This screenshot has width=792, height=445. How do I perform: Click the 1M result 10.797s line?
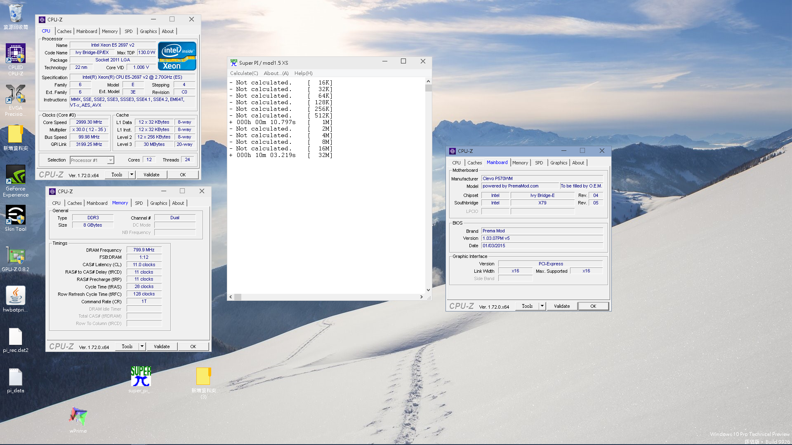(x=281, y=122)
